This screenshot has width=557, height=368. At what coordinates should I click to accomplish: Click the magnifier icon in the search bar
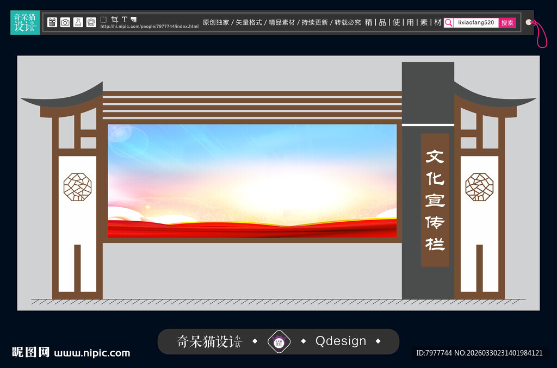click(448, 22)
